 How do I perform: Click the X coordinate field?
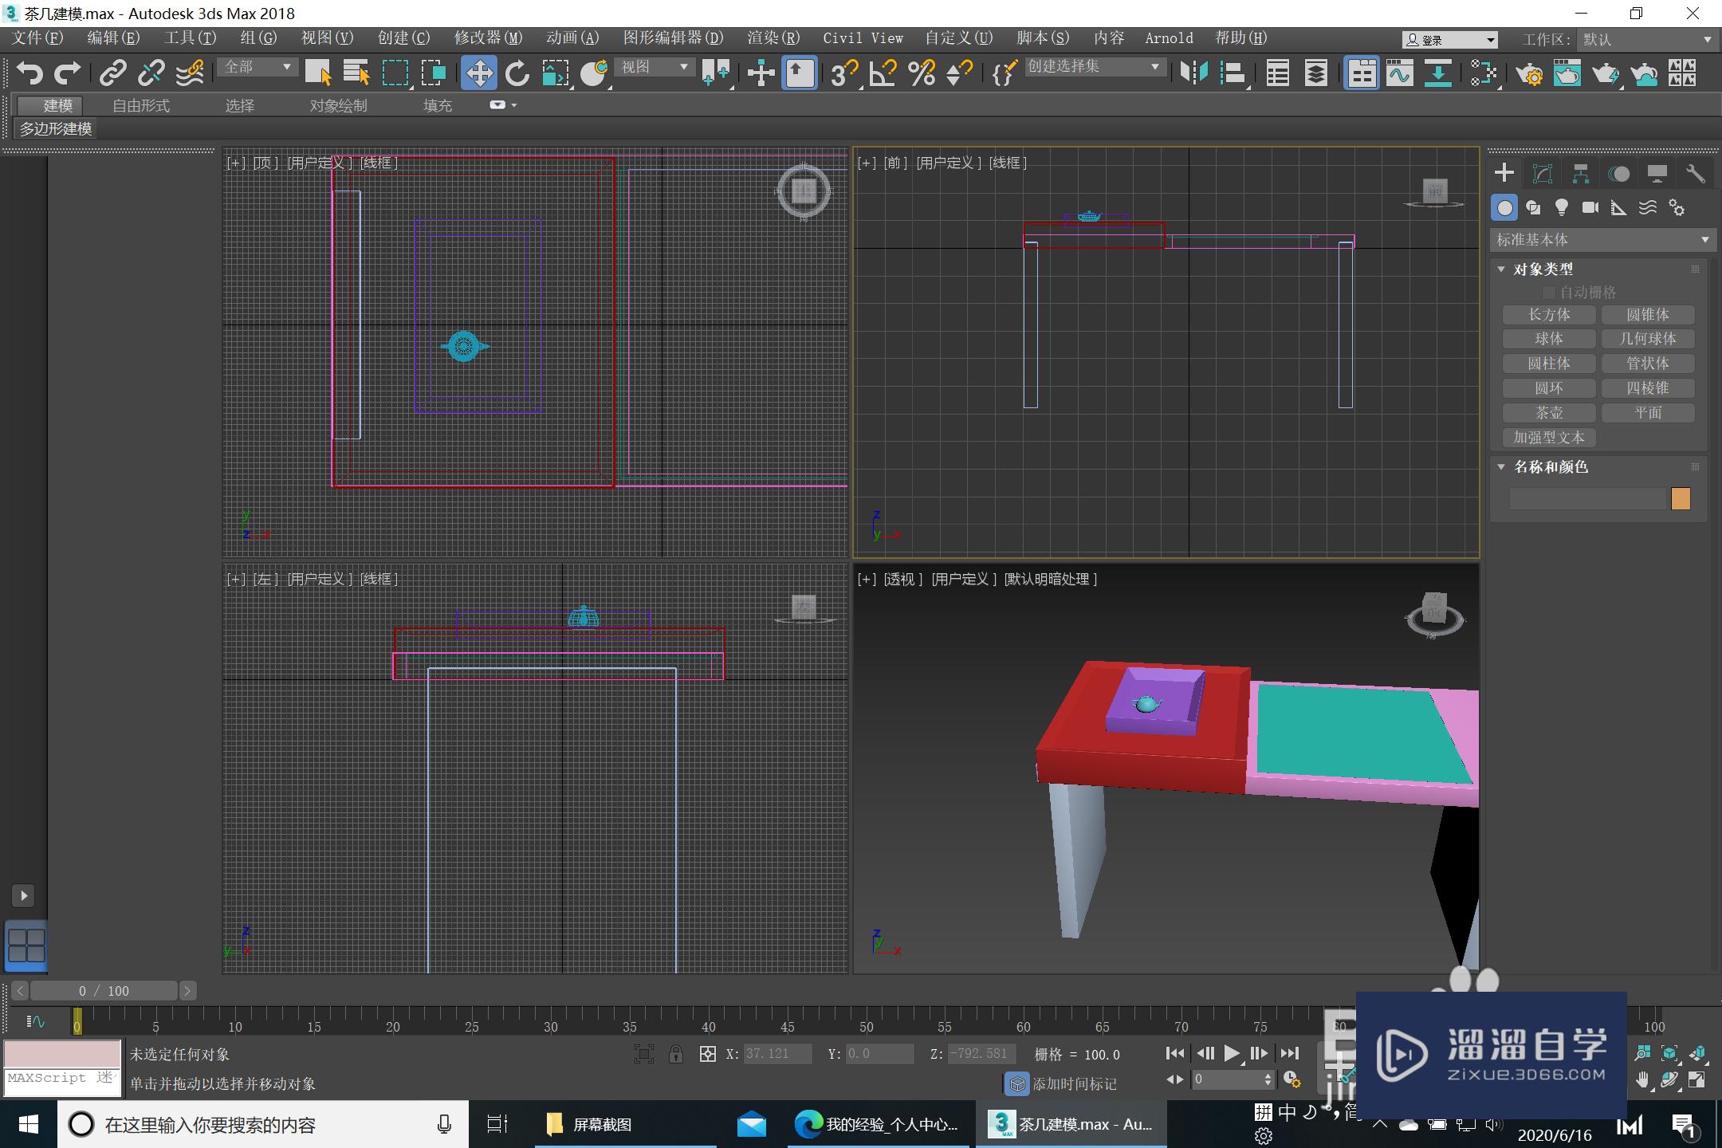click(x=777, y=1054)
